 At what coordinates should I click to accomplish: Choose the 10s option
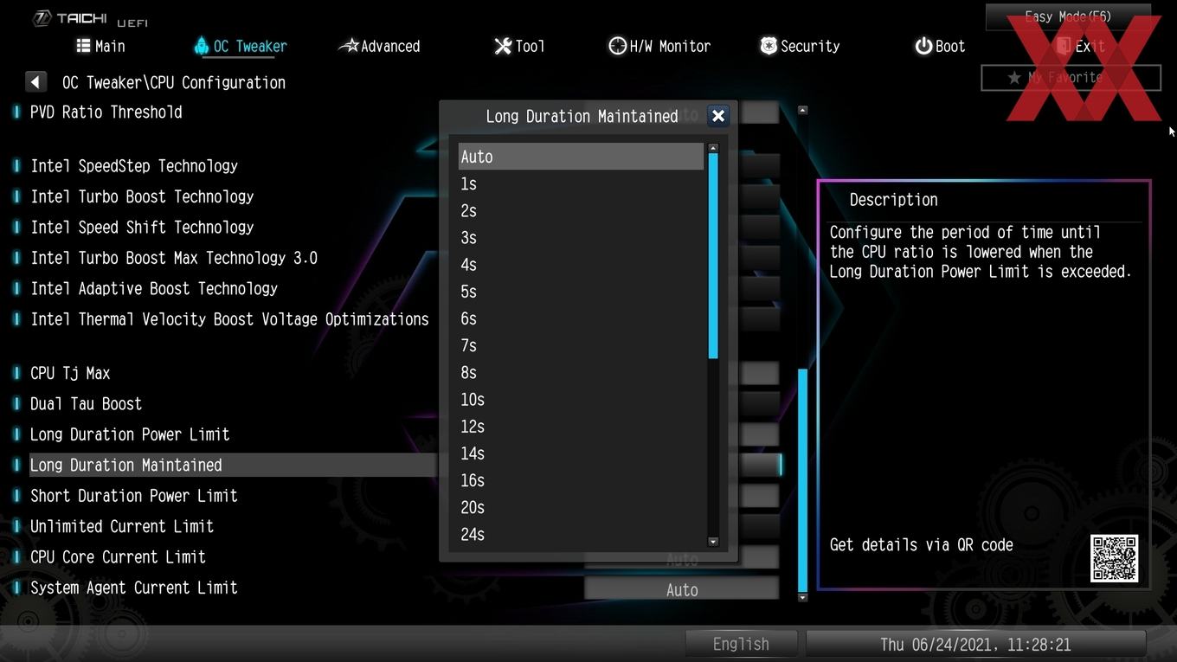[581, 399]
